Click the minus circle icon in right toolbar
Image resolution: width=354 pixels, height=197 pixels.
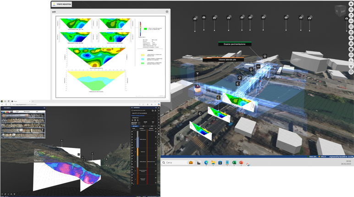[x=351, y=72]
